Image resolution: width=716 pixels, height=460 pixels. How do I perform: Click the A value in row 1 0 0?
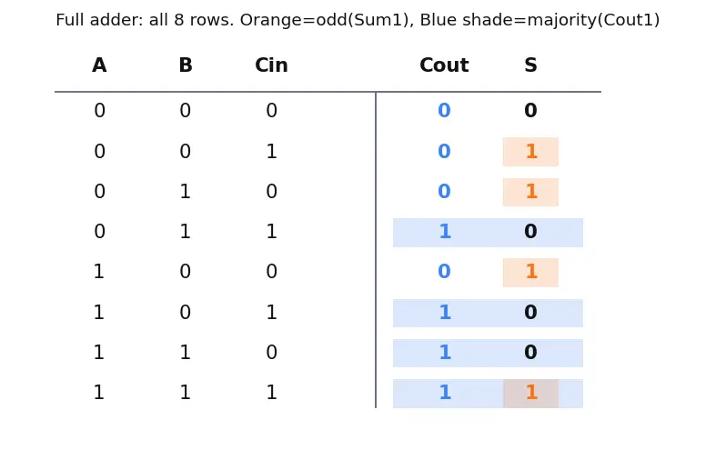click(x=98, y=272)
